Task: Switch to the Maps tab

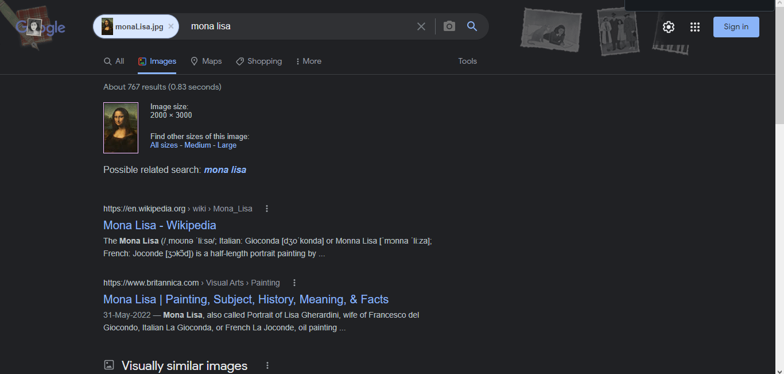Action: (x=206, y=61)
